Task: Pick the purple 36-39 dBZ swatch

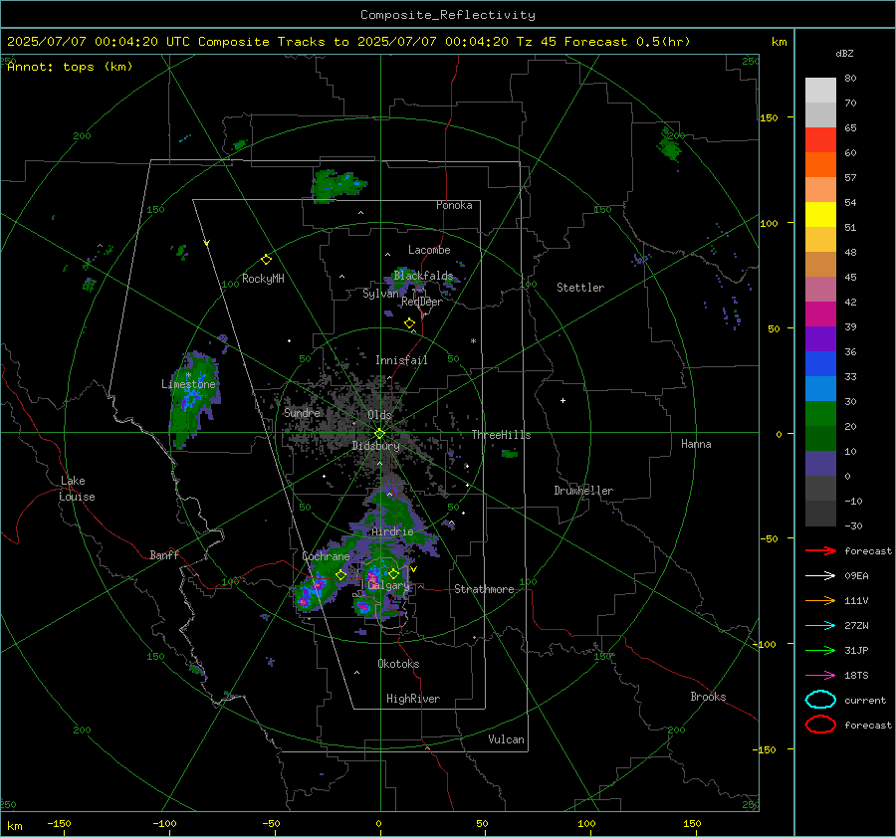Action: click(x=820, y=338)
